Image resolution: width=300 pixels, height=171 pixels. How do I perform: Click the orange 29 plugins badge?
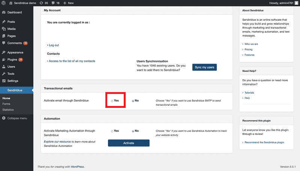(21, 60)
